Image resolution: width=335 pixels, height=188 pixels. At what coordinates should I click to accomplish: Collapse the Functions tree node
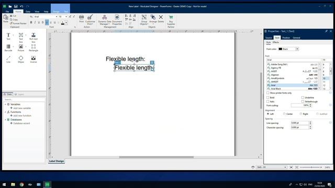pos(5,112)
